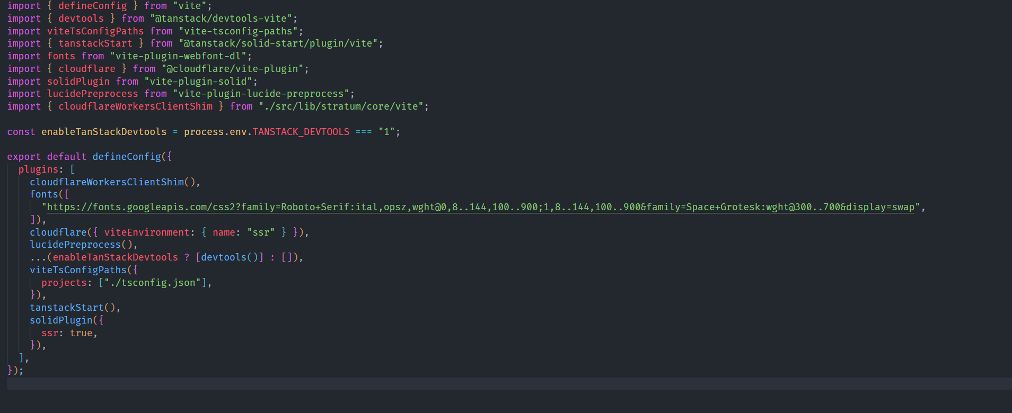Click the cloudflareWorkersClientShim() call in plugins
Image resolution: width=1012 pixels, height=413 pixels.
tap(113, 182)
